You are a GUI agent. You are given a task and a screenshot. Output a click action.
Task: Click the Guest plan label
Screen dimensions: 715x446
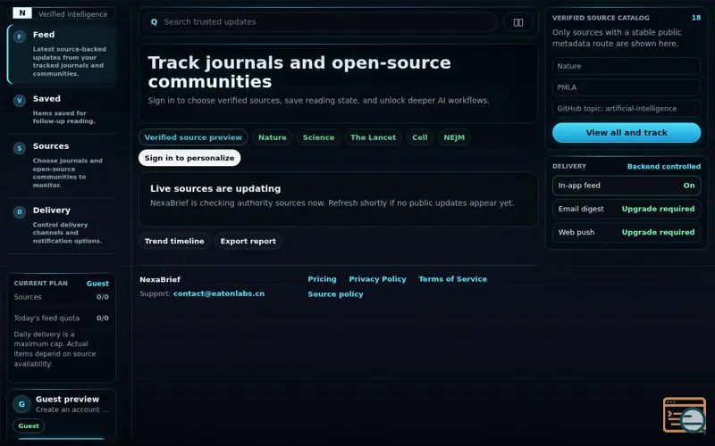pos(97,284)
